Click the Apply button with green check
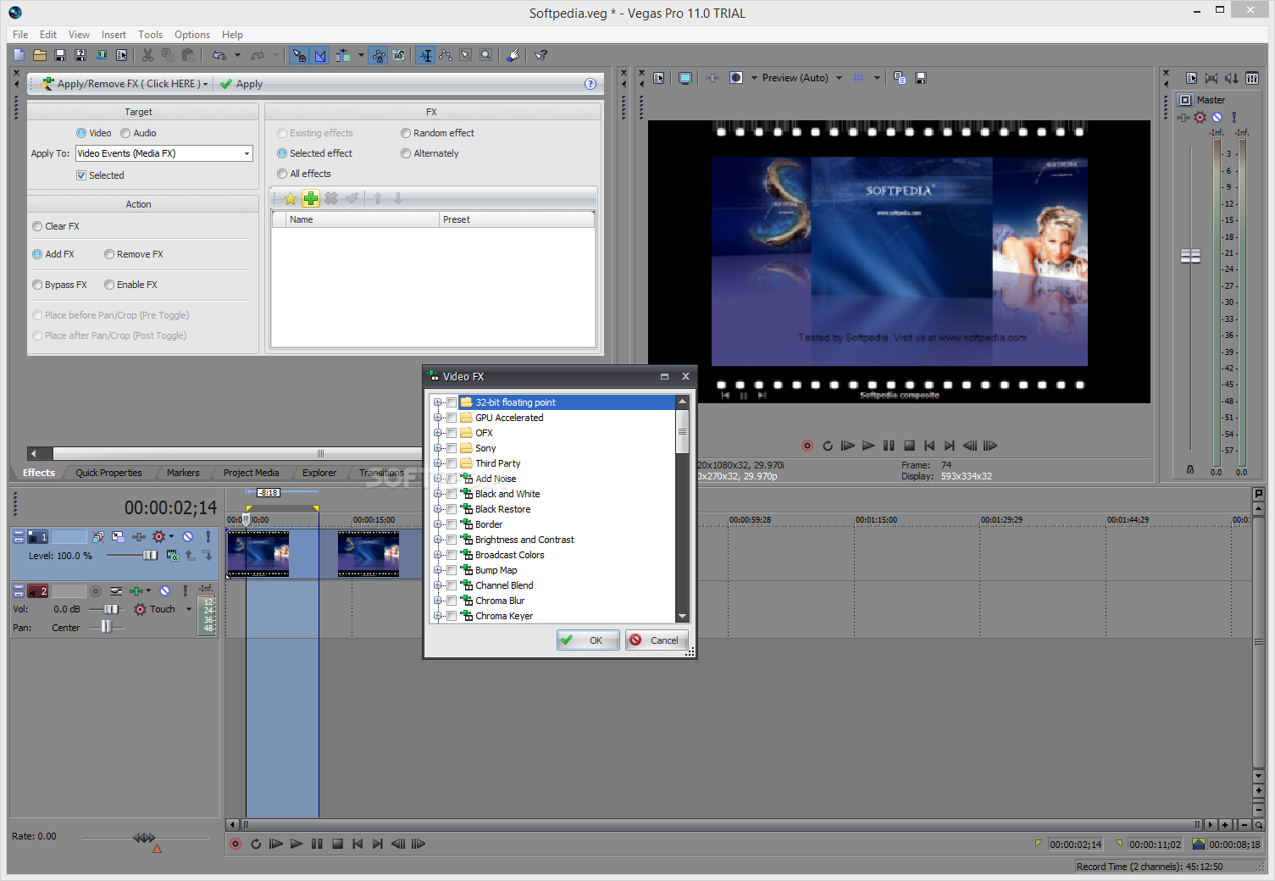Screen dimensions: 1275x881 (x=241, y=84)
